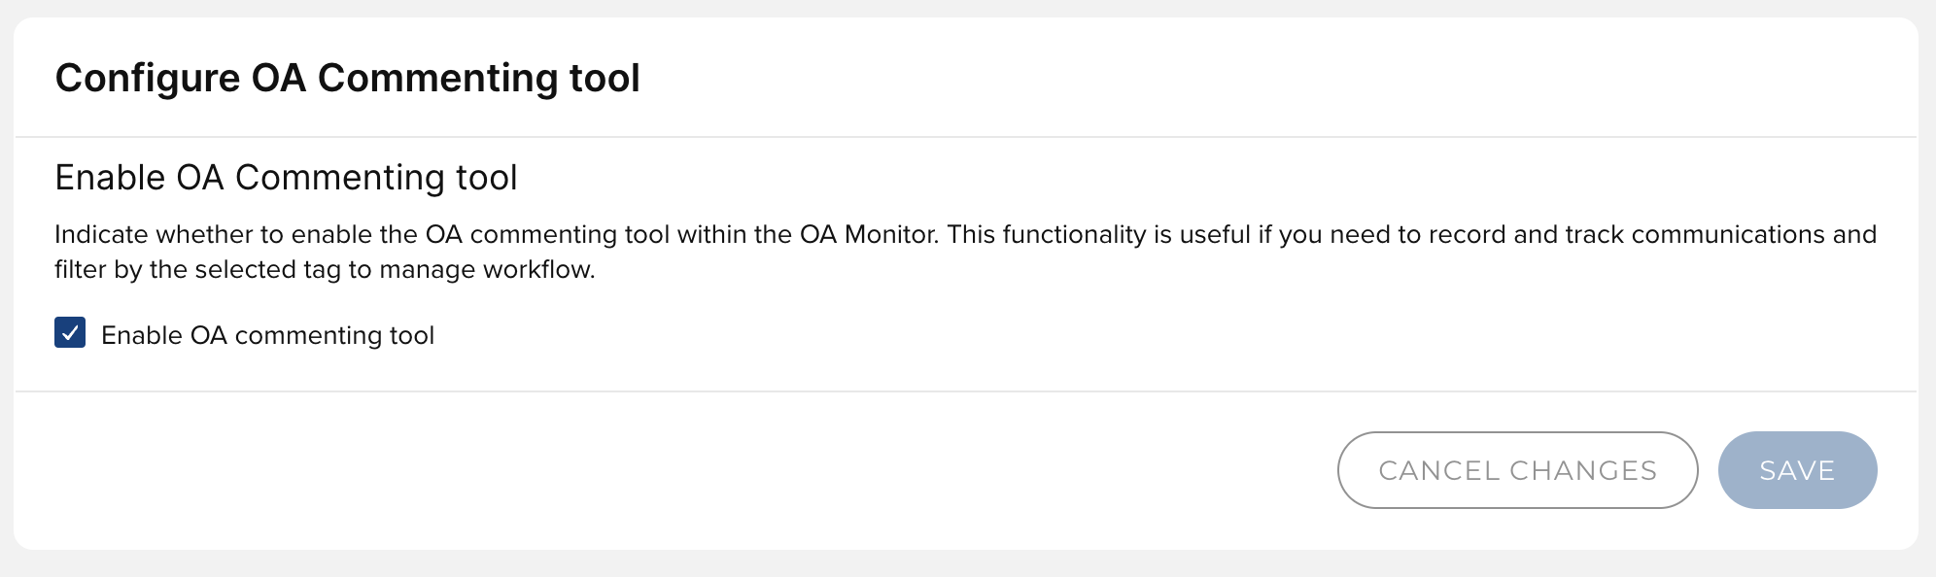Click the divider line above the action buttons
This screenshot has width=1936, height=577.
pos(966,391)
